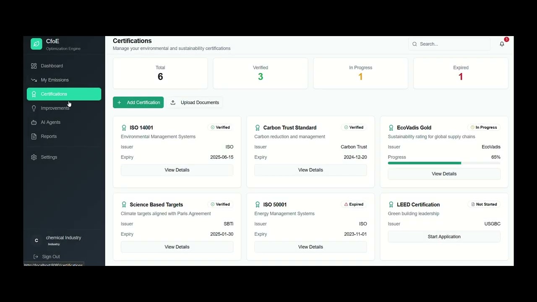This screenshot has height=302, width=537.
Task: View Details for Carbon Trust Standard
Action: pyautogui.click(x=310, y=170)
